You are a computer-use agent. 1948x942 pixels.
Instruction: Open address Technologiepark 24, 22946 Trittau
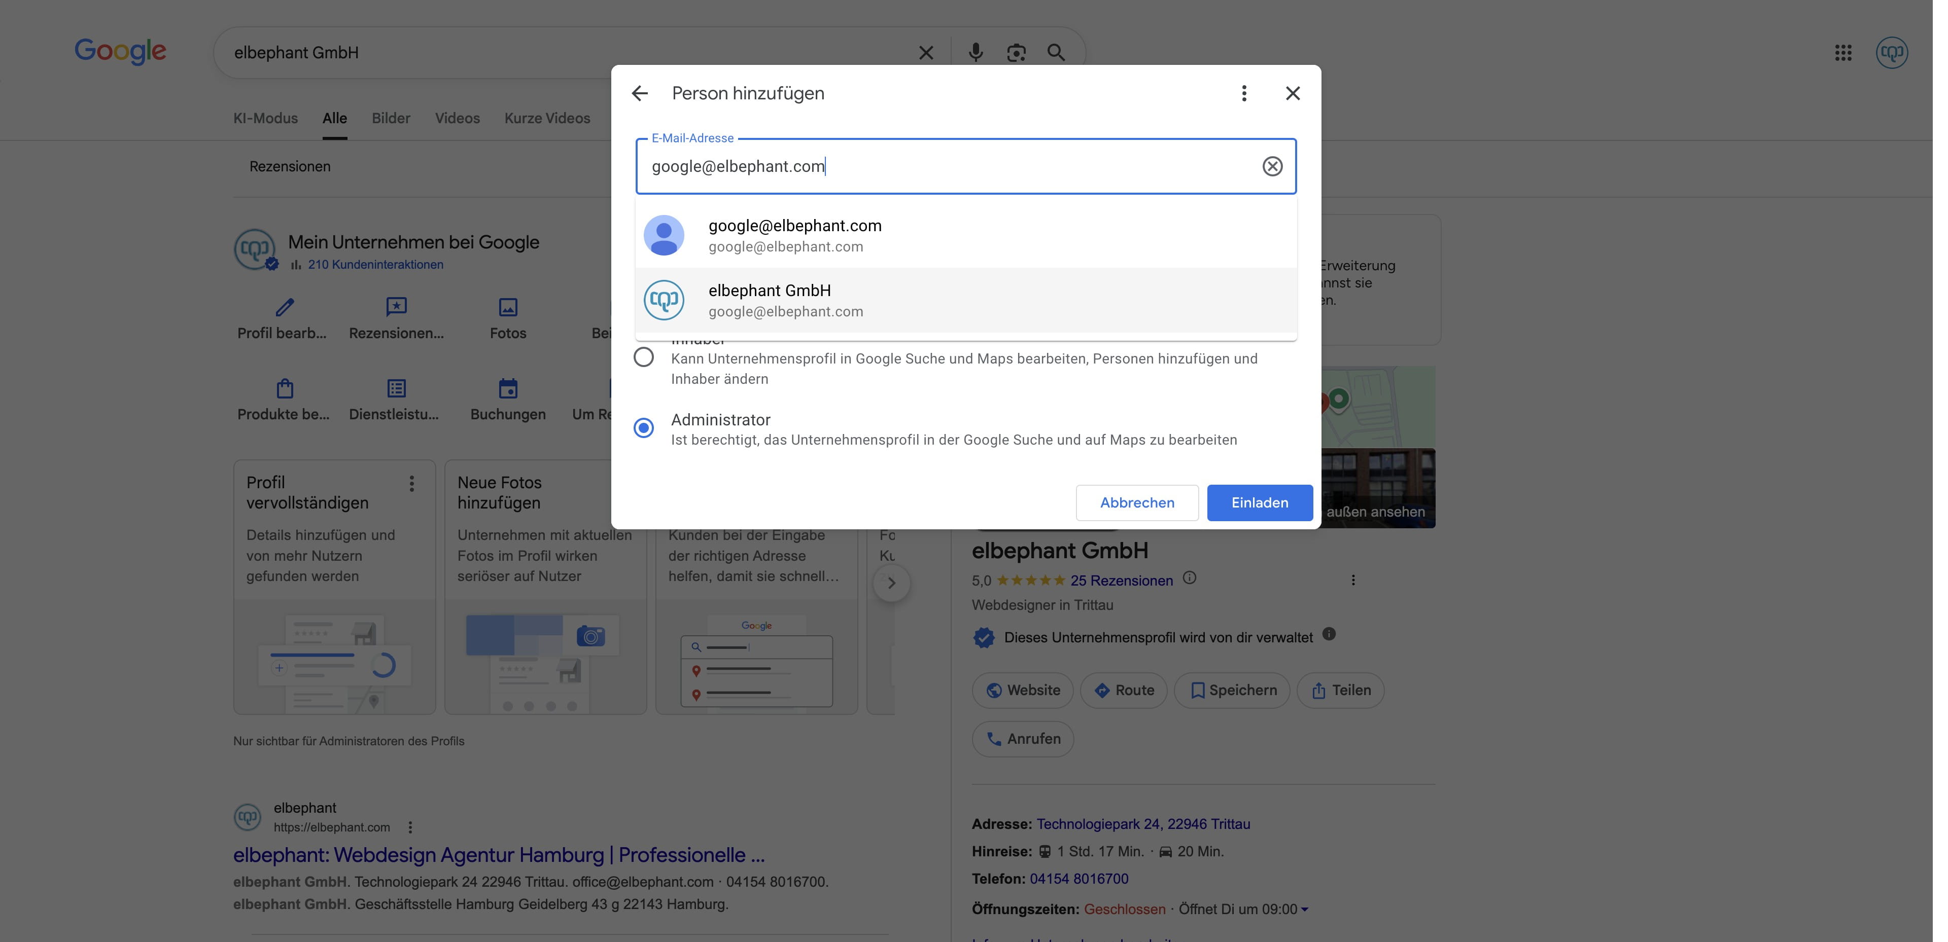[x=1142, y=824]
